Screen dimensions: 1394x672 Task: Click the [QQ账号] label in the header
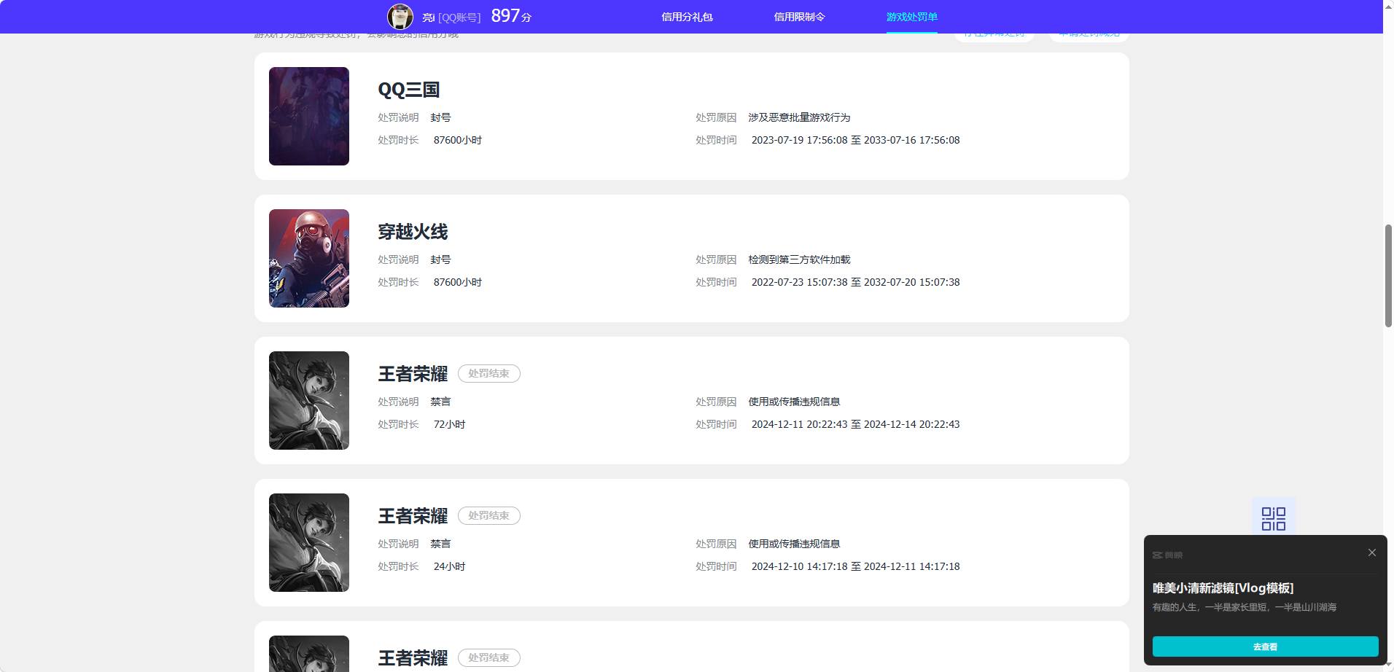point(459,17)
